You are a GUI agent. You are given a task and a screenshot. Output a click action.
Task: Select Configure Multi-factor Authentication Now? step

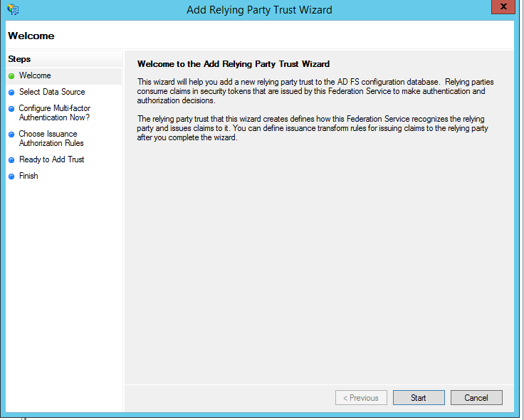55,113
